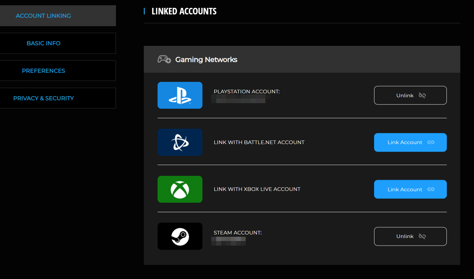
Task: Navigate to Privacy & Security
Action: (x=44, y=98)
